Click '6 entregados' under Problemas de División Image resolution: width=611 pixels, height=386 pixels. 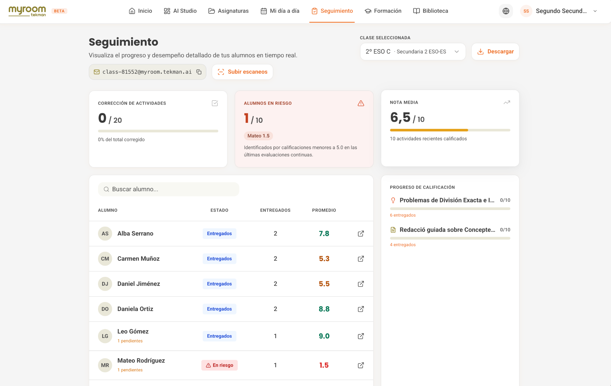click(x=403, y=215)
